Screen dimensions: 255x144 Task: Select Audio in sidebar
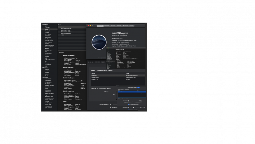46,29
